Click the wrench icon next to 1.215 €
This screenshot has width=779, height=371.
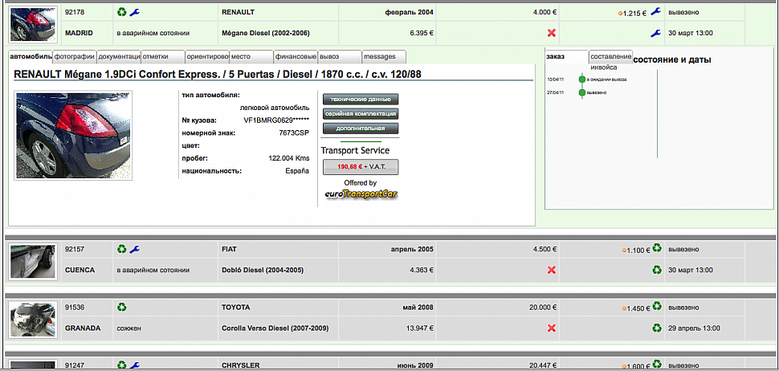tap(656, 12)
